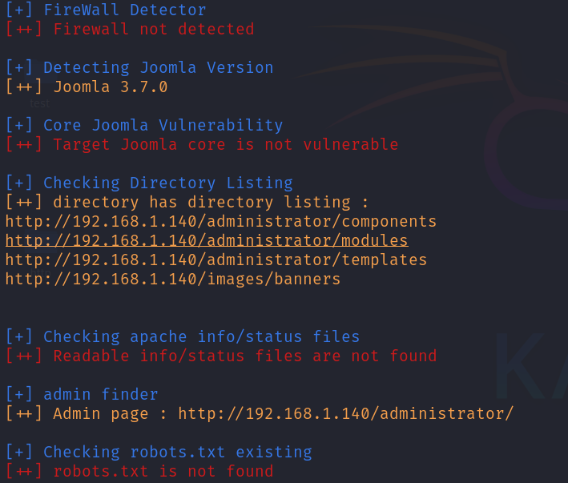Open the images/banners directory URL
The width and height of the screenshot is (568, 483).
173,280
